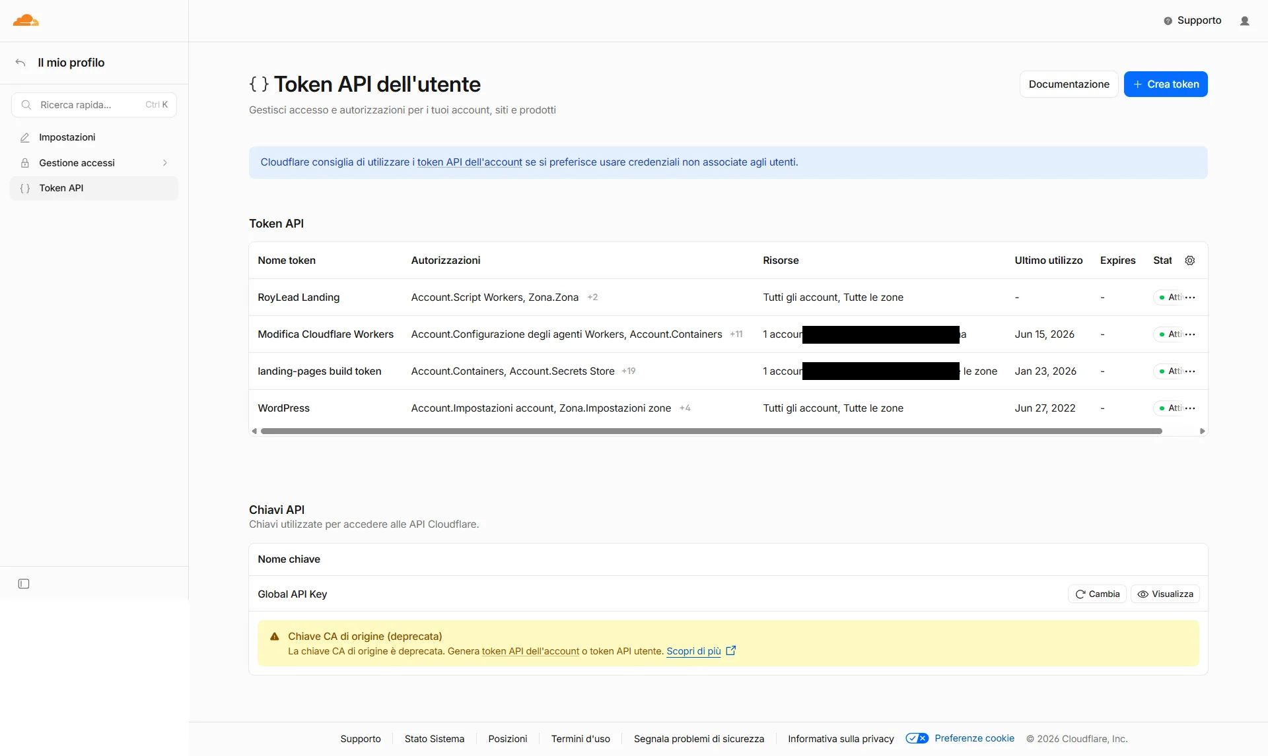The height and width of the screenshot is (756, 1268).
Task: Follow token API dell'account link in warning
Action: pyautogui.click(x=530, y=652)
